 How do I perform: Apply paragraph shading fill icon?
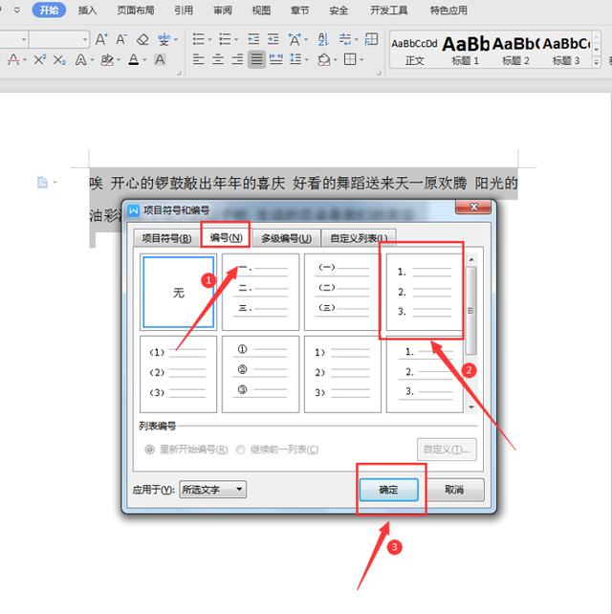click(324, 59)
